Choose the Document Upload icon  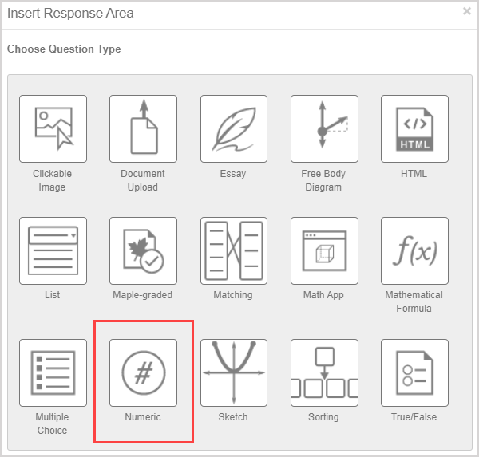tap(143, 129)
